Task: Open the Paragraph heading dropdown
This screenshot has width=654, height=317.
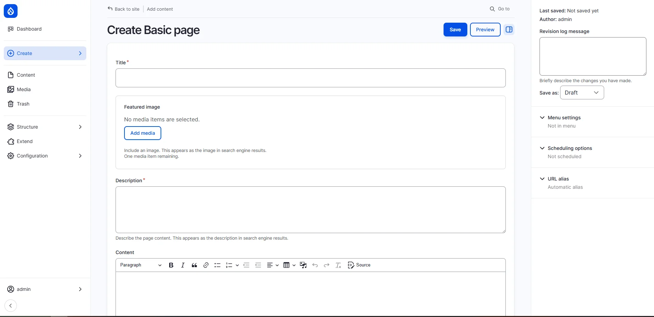Action: click(141, 265)
